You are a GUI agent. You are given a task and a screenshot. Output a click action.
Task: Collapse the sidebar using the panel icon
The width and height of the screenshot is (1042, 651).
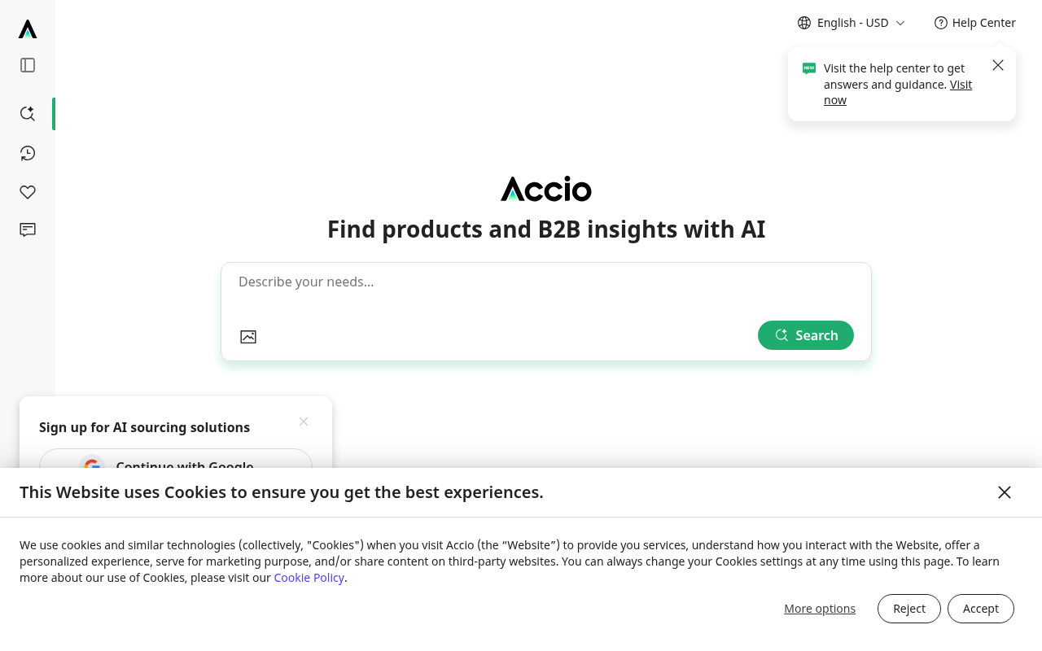pos(27,63)
